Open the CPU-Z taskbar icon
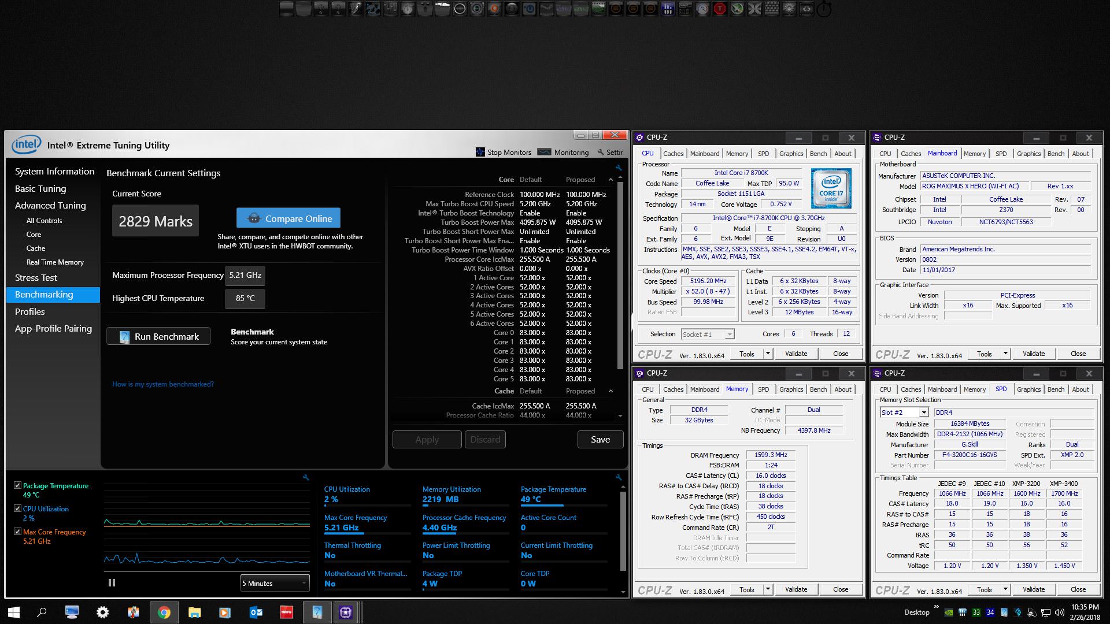This screenshot has height=624, width=1110. pos(346,612)
